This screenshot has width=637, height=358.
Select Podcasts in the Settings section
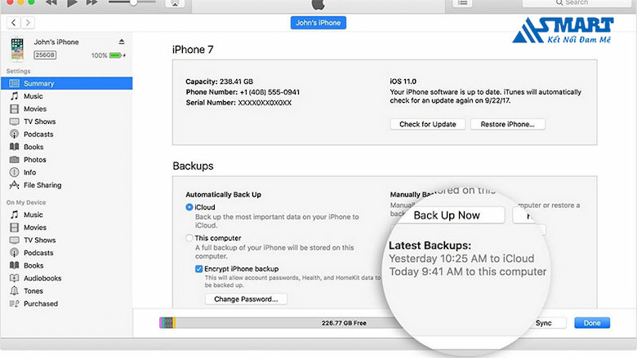(x=38, y=135)
